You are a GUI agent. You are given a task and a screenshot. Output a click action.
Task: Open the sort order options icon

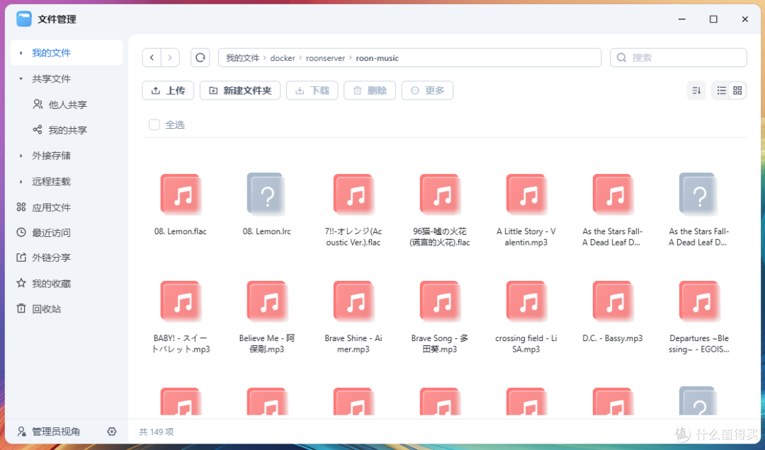696,90
